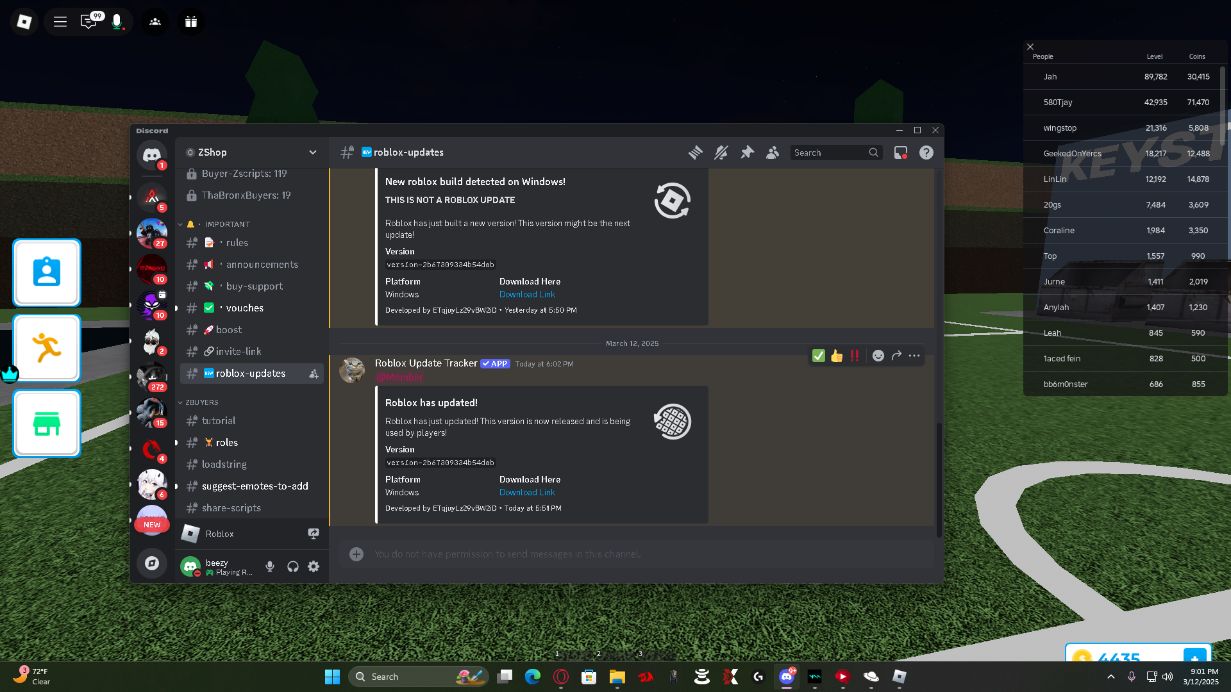Viewport: 1231px width, 692px height.
Task: Close the Roblox leaderboard panel
Action: pyautogui.click(x=1030, y=47)
